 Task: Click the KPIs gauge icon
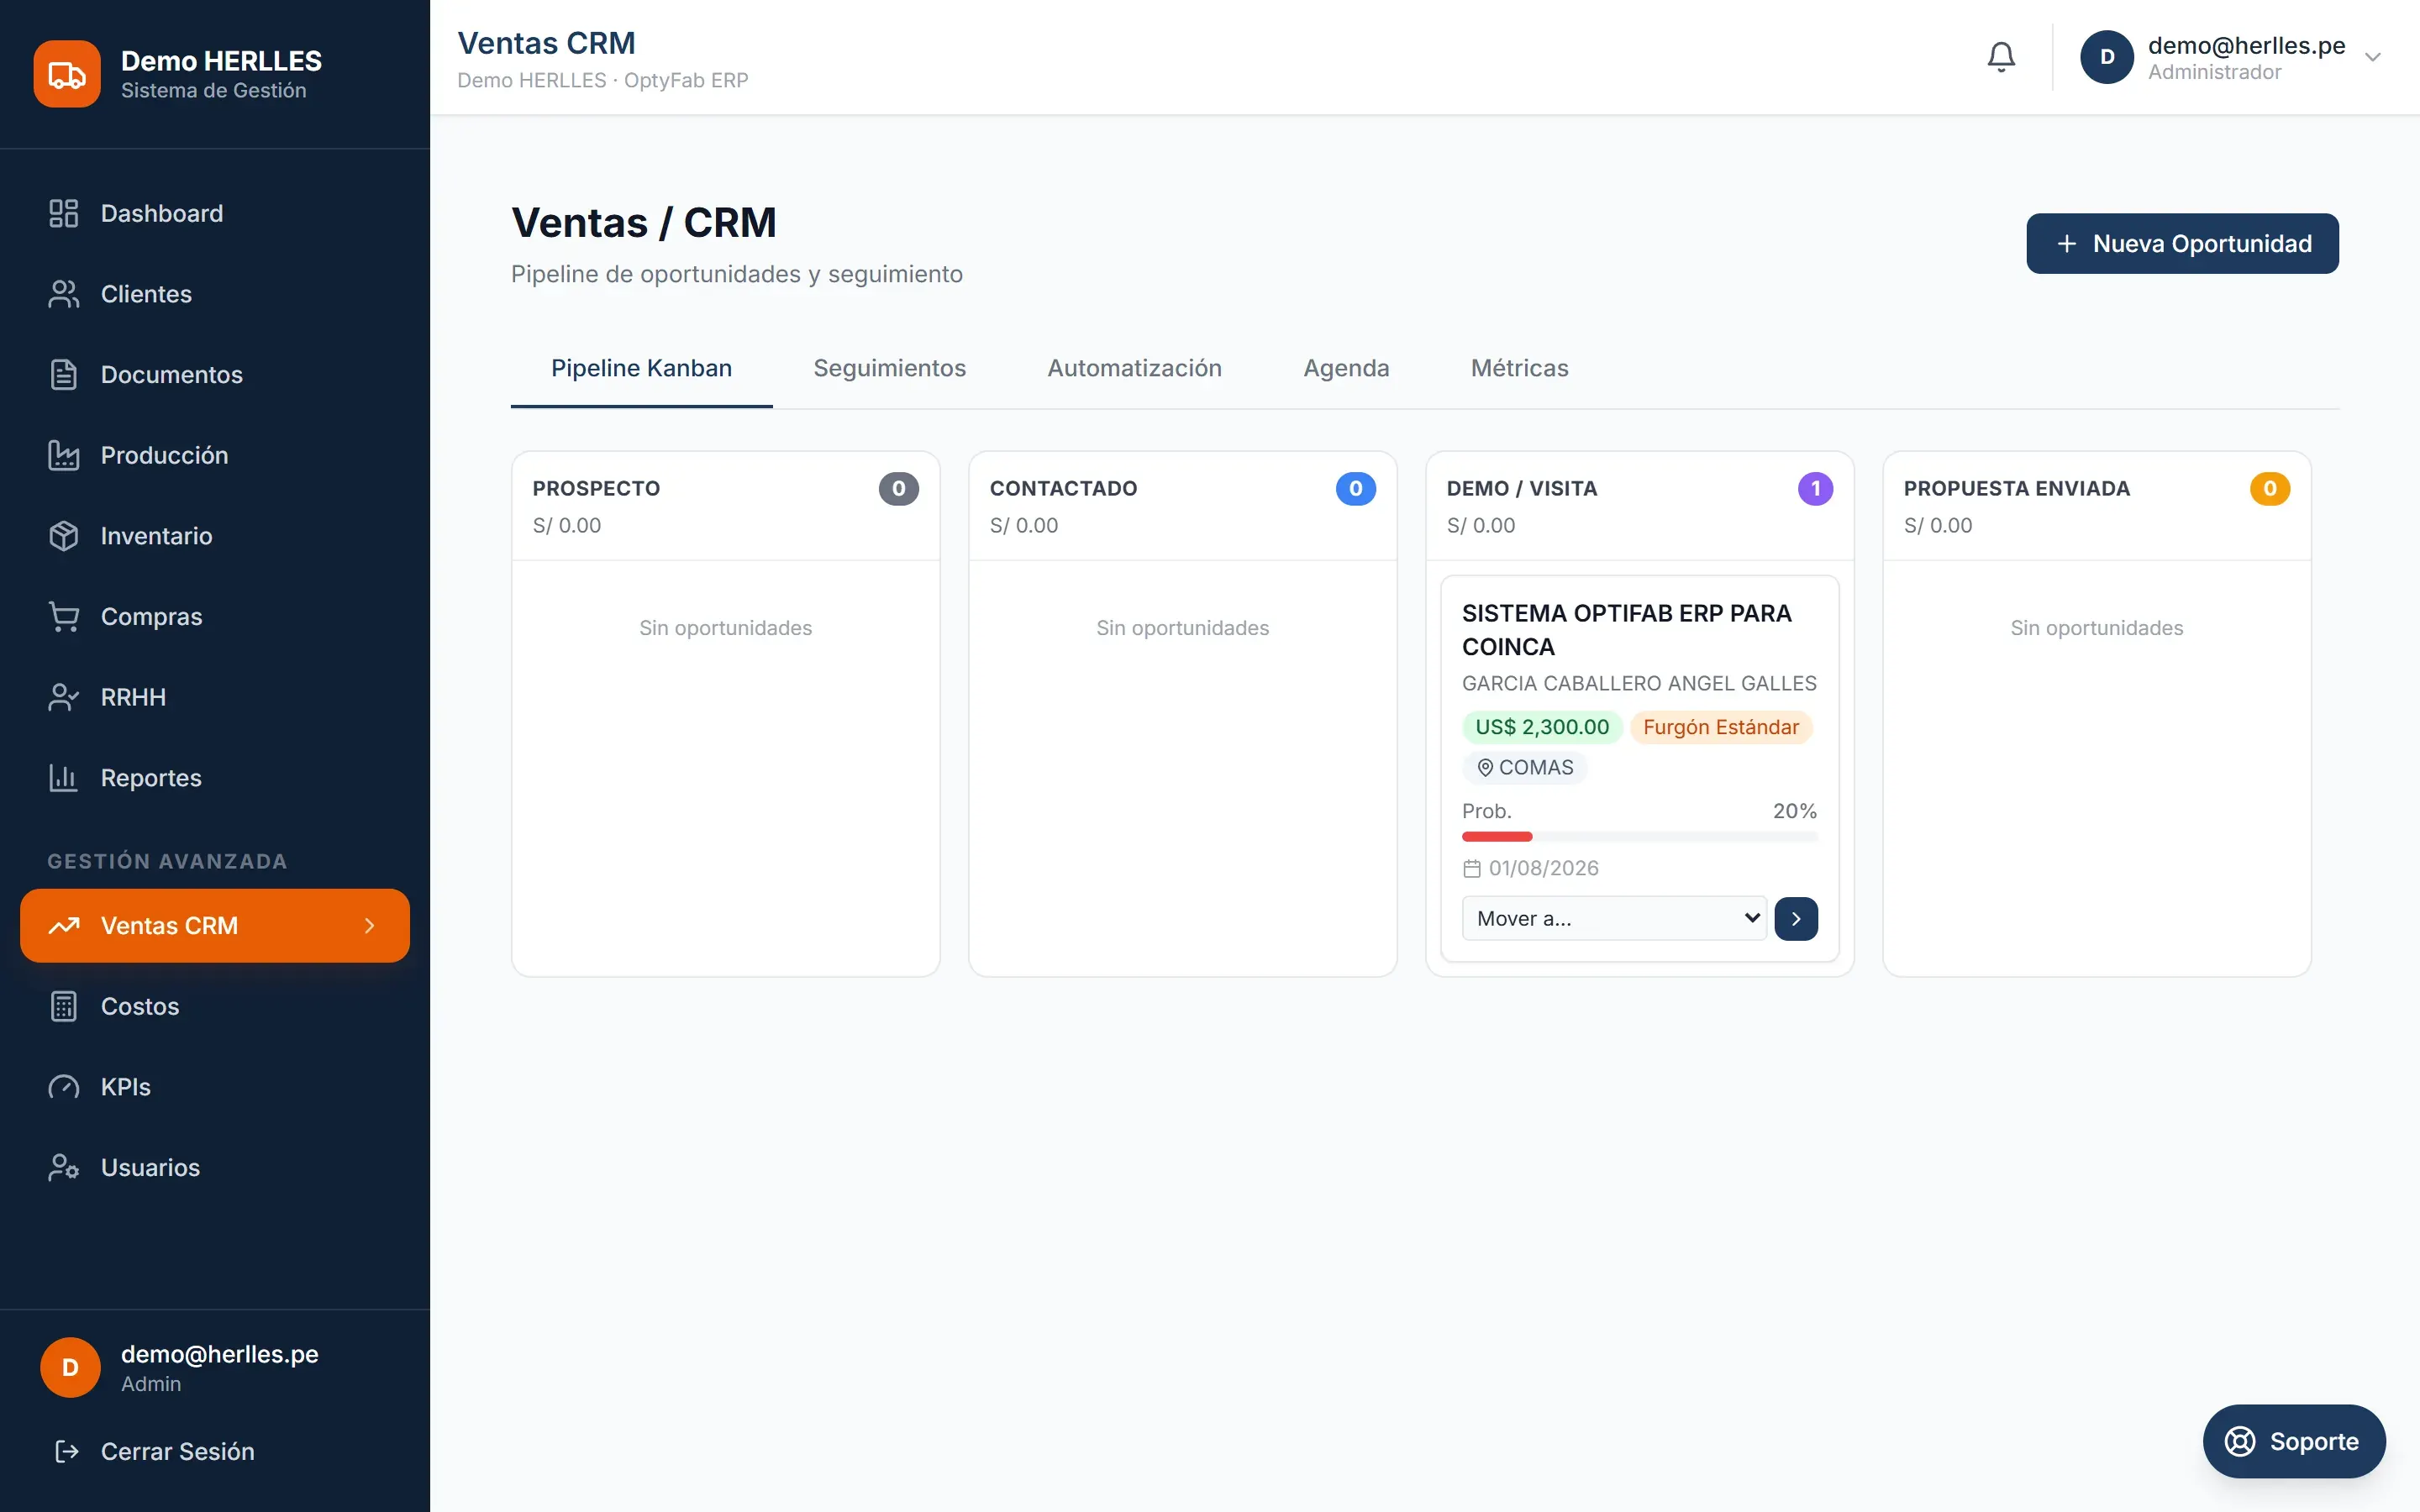[x=64, y=1087]
